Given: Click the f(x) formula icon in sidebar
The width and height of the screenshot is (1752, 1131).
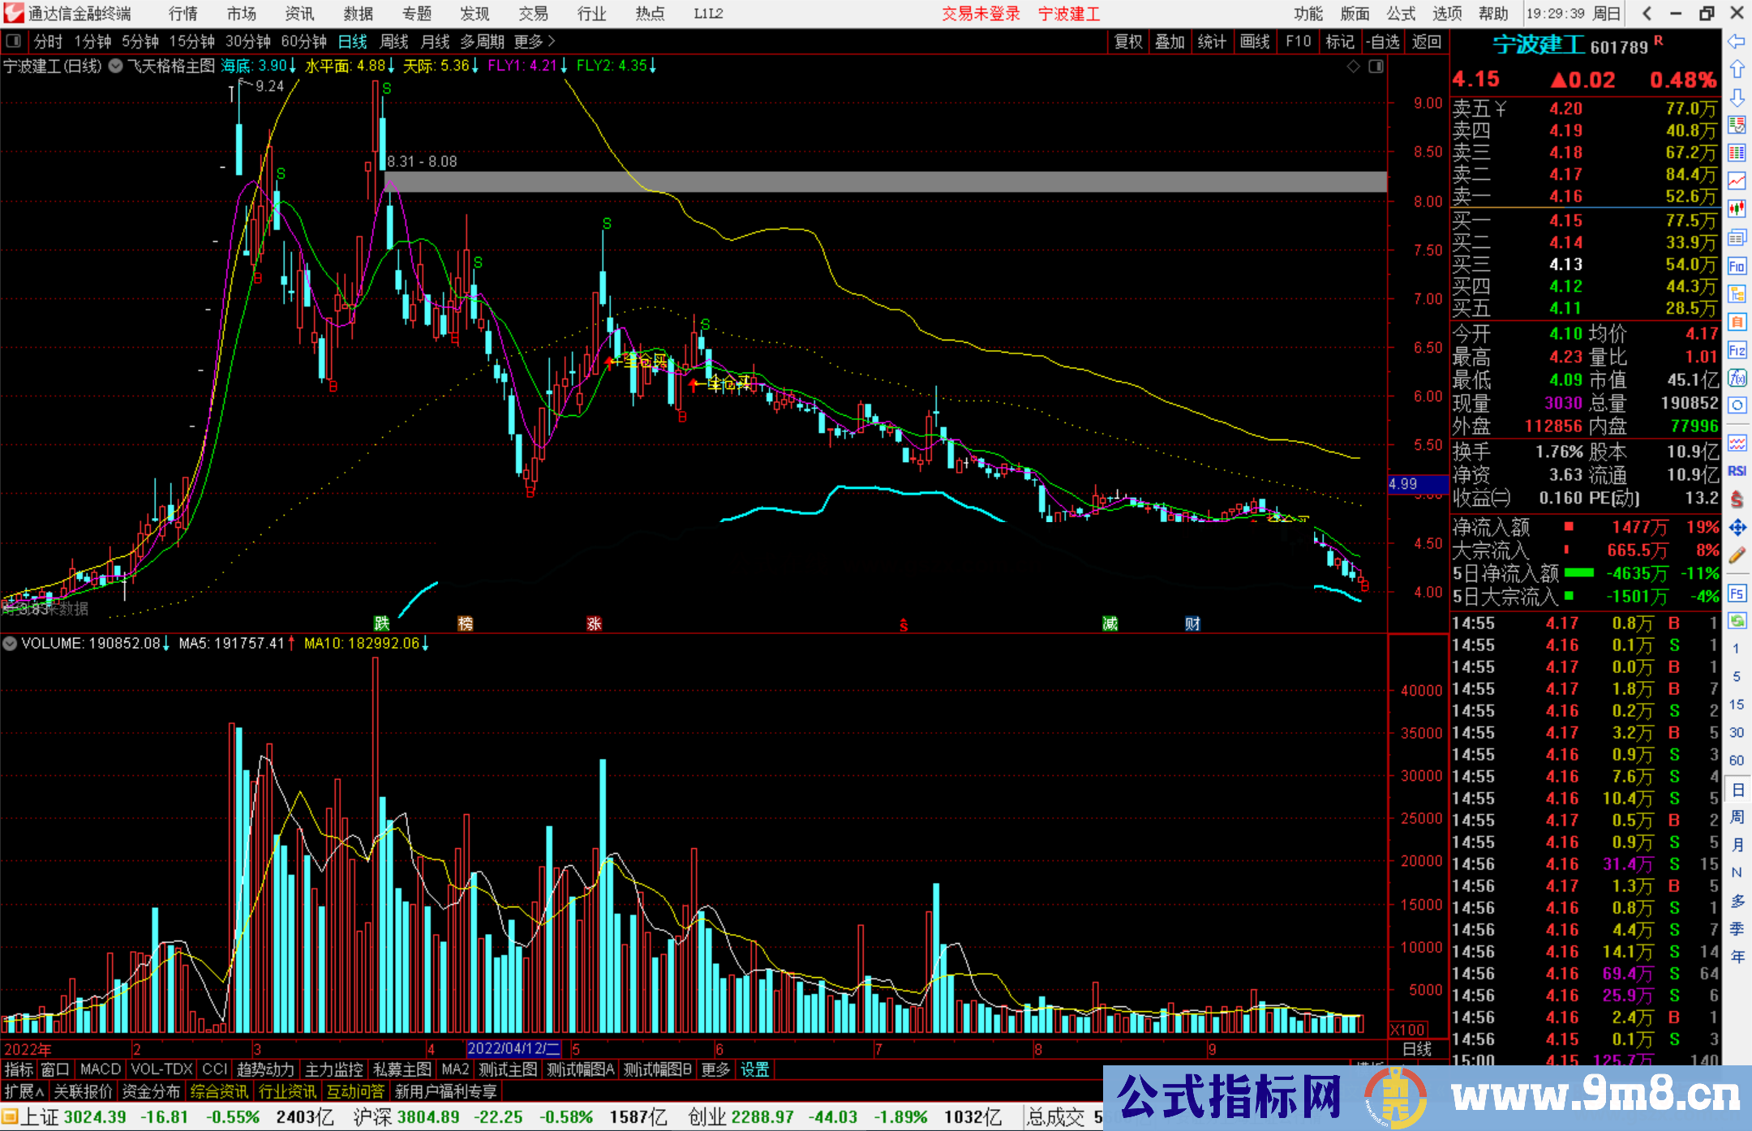Looking at the screenshot, I should [x=1737, y=378].
